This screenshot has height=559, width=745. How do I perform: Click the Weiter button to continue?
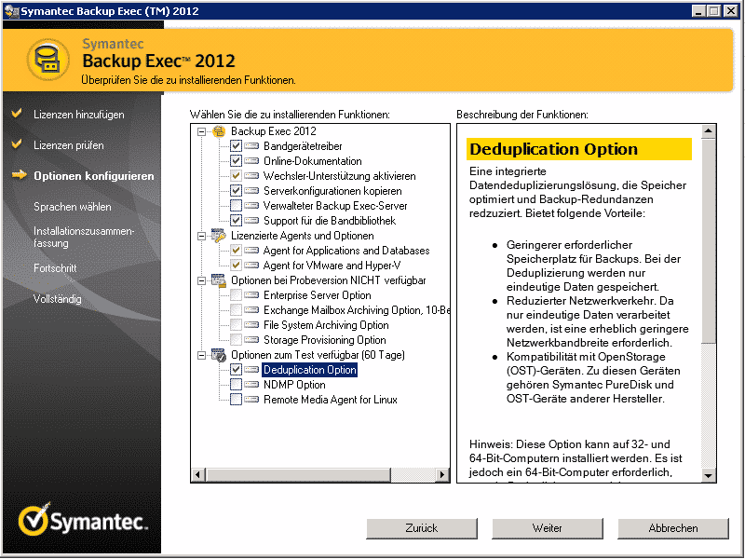click(x=548, y=528)
